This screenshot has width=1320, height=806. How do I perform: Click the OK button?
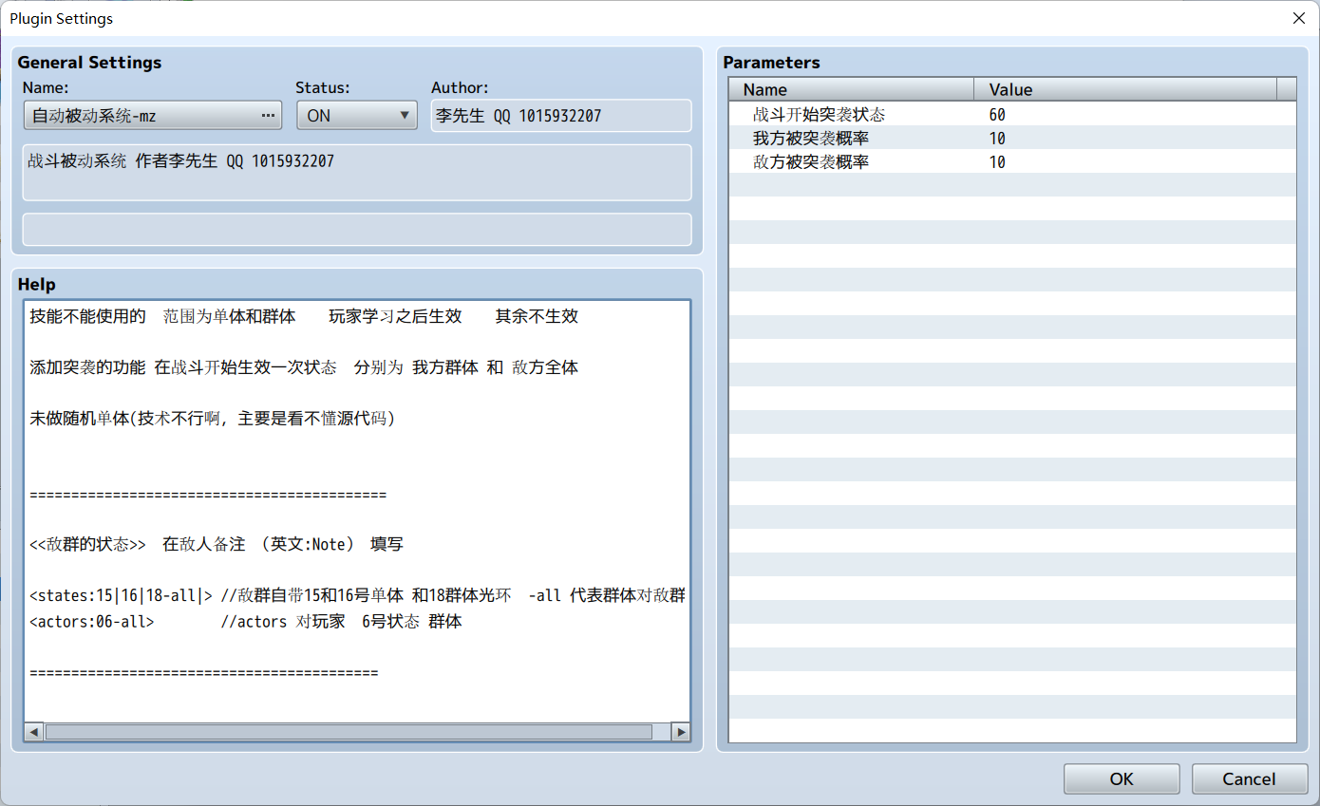[x=1122, y=778]
